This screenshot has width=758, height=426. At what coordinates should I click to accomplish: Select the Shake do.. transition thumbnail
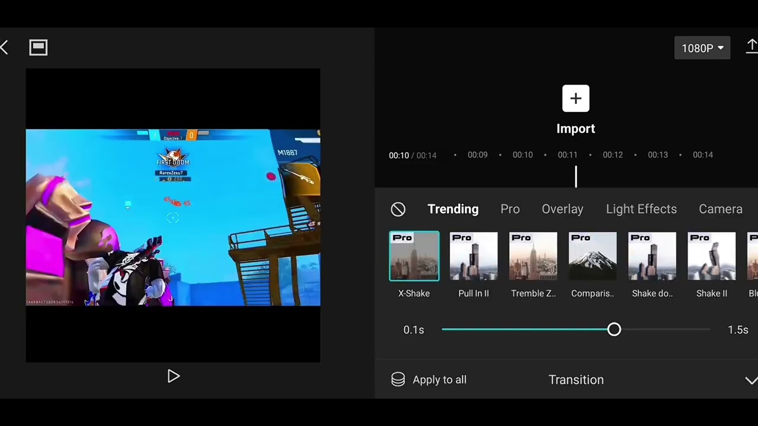pyautogui.click(x=652, y=256)
